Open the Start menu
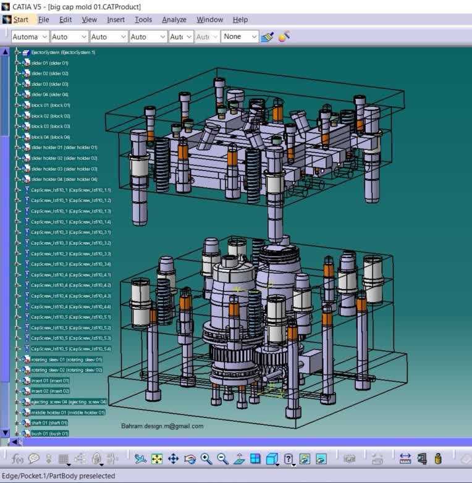This screenshot has width=472, height=483. (x=20, y=20)
